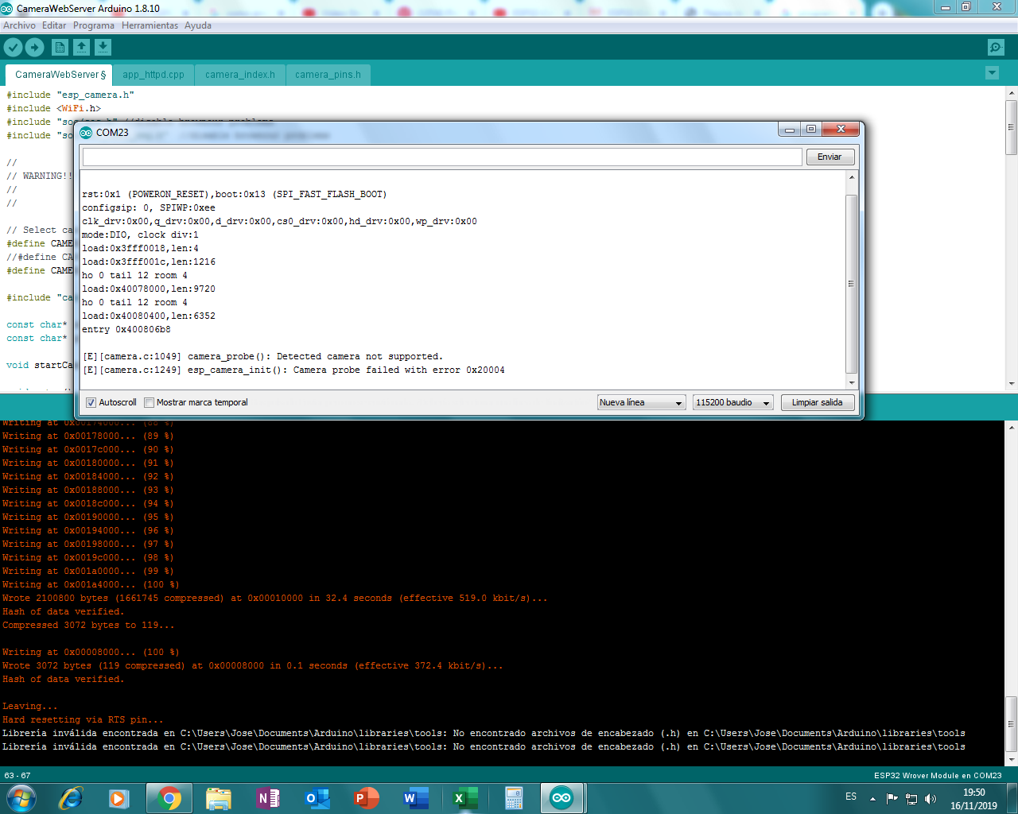1018x814 pixels.
Task: Click the 'Leaving...' console line
Action: click(x=30, y=706)
